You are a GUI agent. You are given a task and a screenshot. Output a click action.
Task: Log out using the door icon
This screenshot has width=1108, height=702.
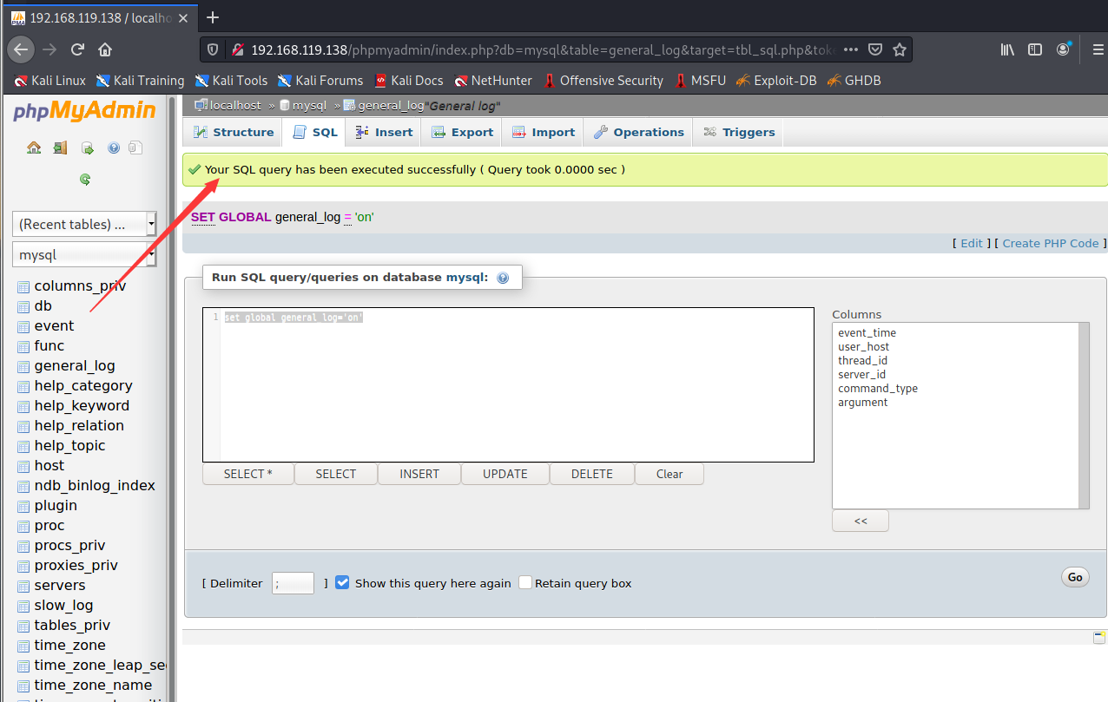pyautogui.click(x=60, y=148)
